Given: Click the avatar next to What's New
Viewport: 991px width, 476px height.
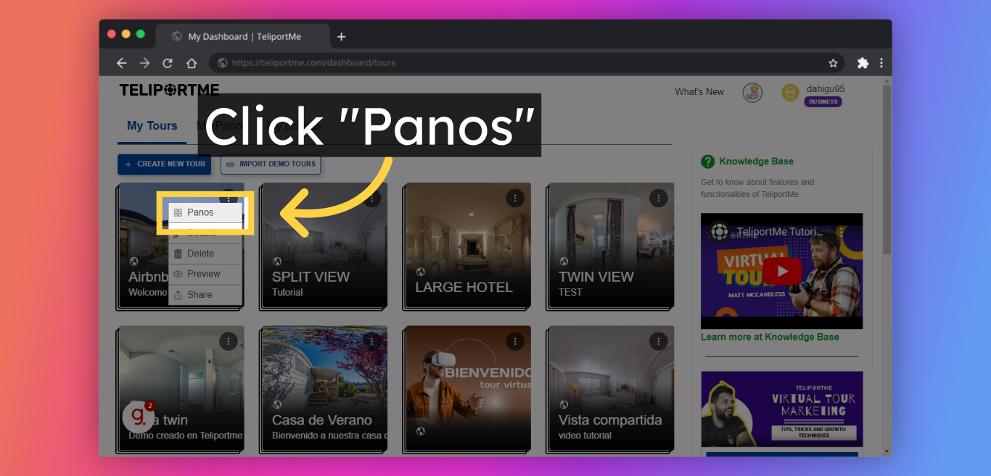Looking at the screenshot, I should tap(752, 93).
